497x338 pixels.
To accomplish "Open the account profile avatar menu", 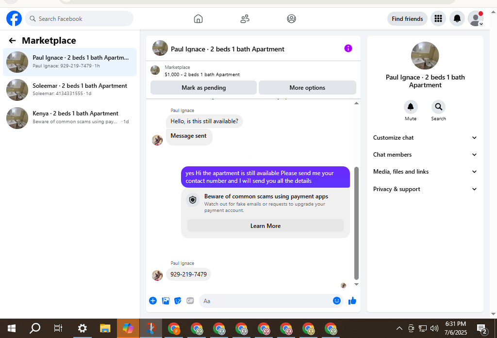I will tap(476, 19).
